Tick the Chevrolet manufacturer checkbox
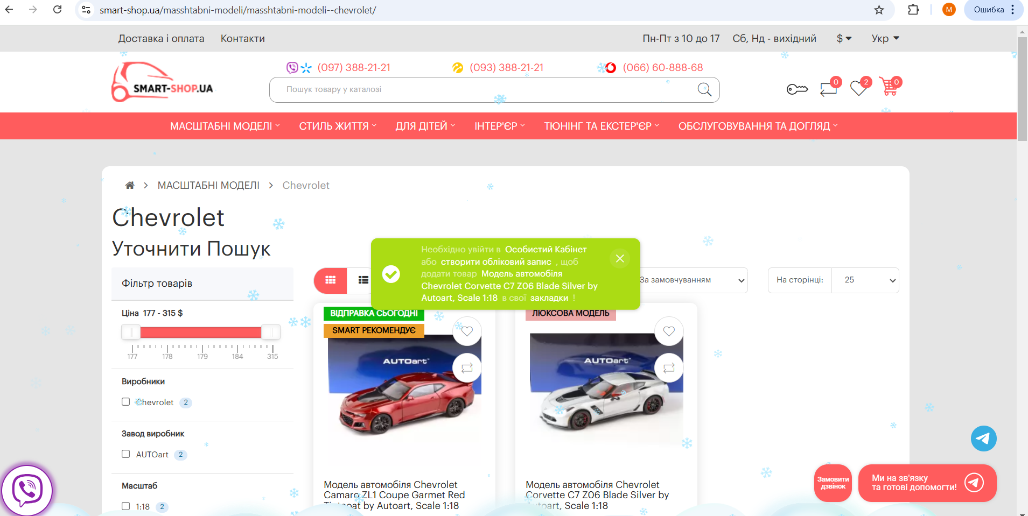The height and width of the screenshot is (516, 1028). pyautogui.click(x=126, y=402)
